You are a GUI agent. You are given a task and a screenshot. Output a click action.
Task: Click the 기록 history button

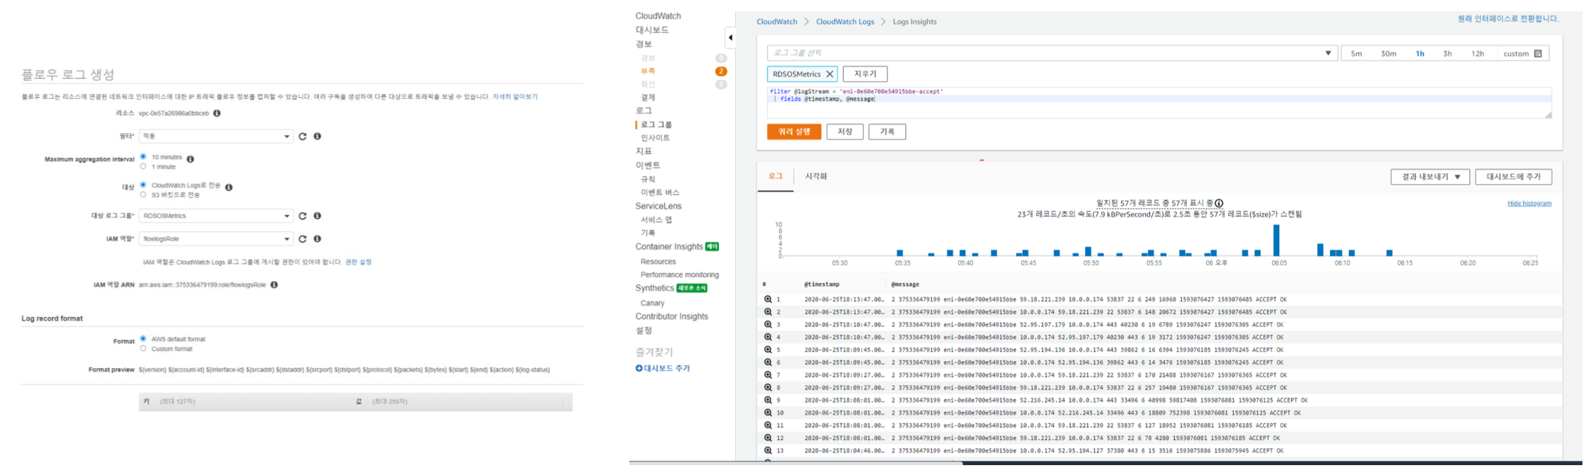(888, 132)
